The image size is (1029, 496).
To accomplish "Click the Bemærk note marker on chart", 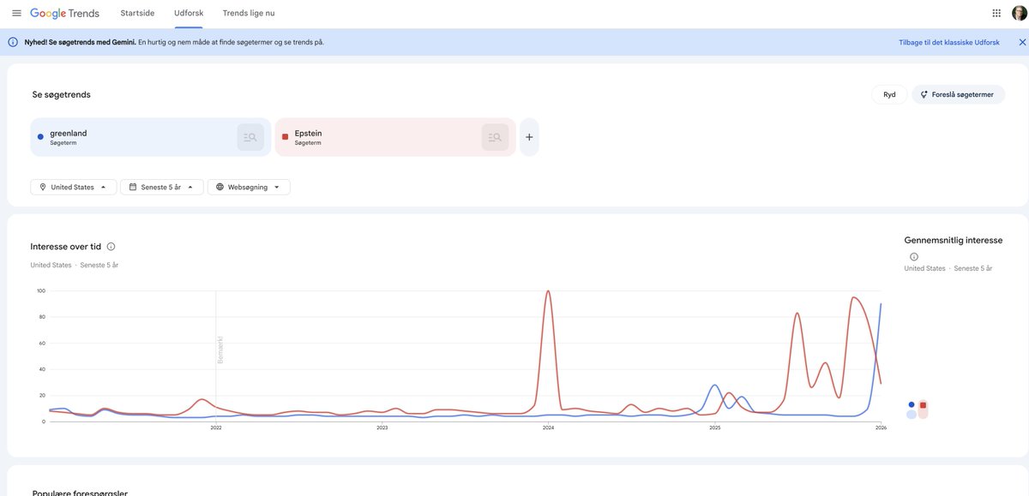I will [x=220, y=350].
